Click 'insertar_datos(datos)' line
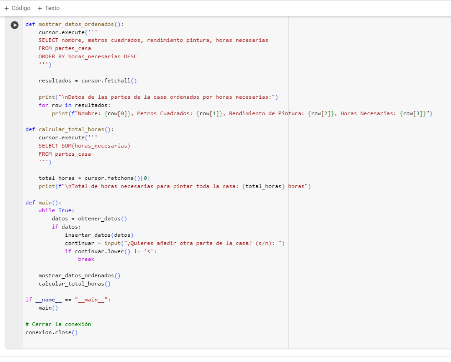 click(x=99, y=235)
